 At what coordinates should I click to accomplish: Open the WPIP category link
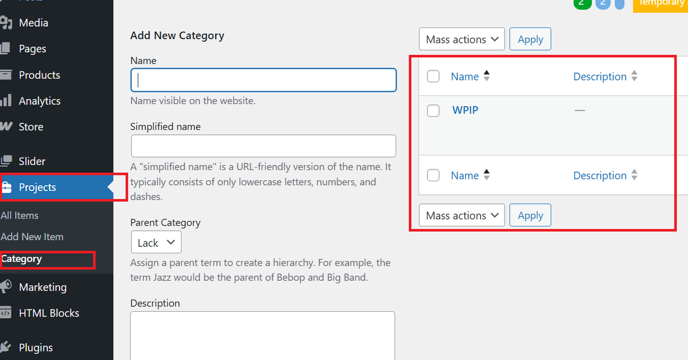click(x=465, y=110)
